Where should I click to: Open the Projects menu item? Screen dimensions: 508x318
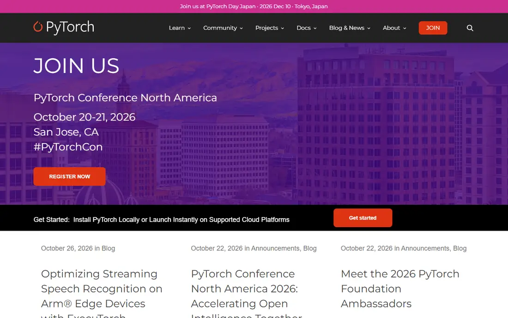[x=266, y=28]
